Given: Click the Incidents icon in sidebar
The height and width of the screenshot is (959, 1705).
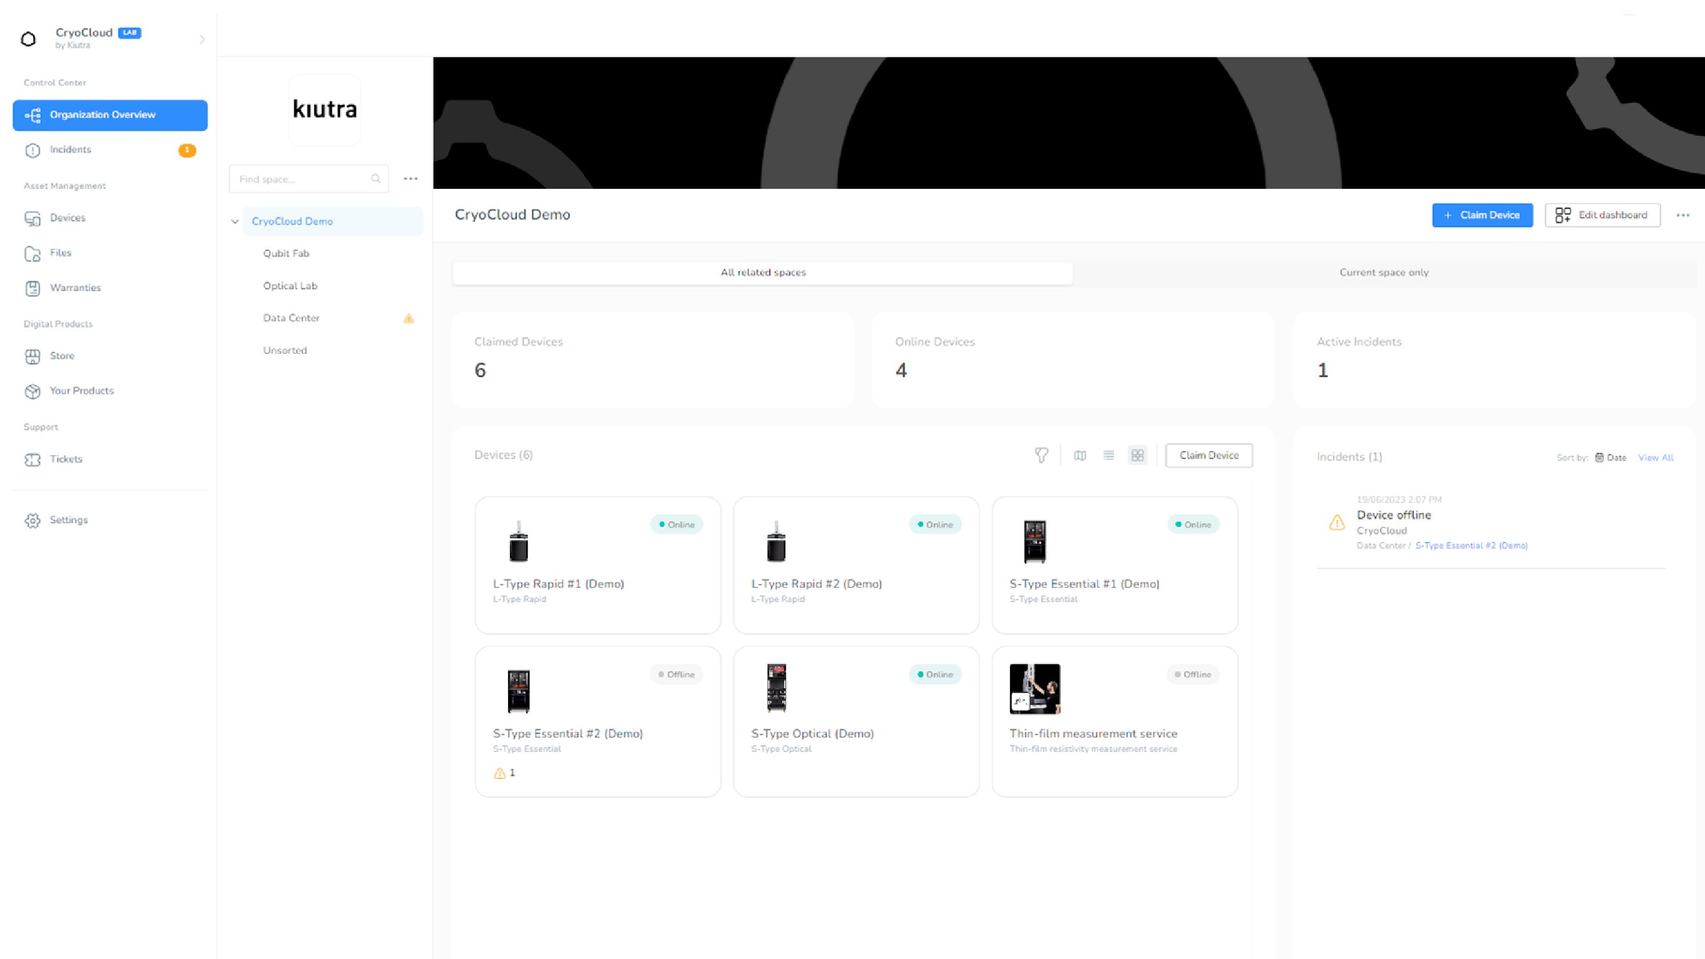Looking at the screenshot, I should pyautogui.click(x=33, y=149).
